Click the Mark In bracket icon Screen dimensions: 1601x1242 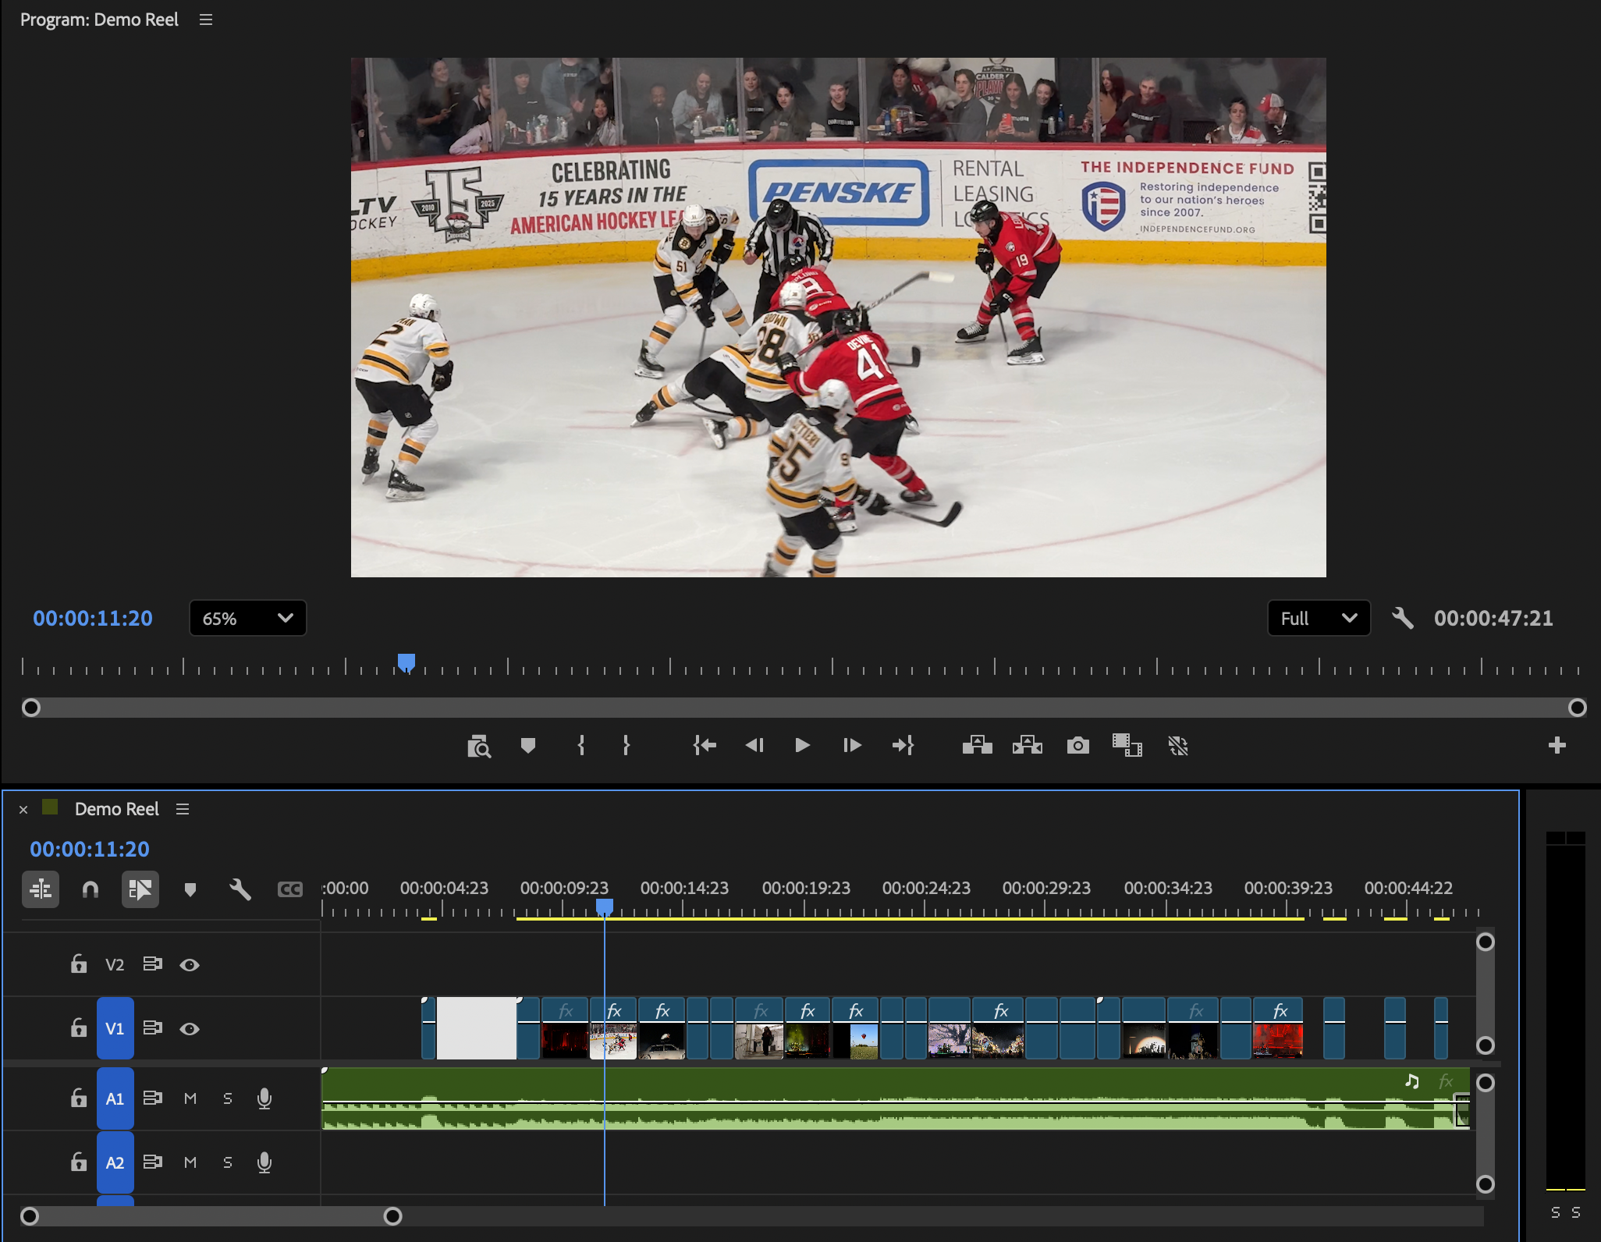click(x=581, y=746)
